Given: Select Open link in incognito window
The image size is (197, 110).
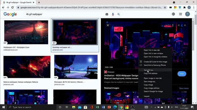Looking at the screenshot, I should [x=155, y=57].
